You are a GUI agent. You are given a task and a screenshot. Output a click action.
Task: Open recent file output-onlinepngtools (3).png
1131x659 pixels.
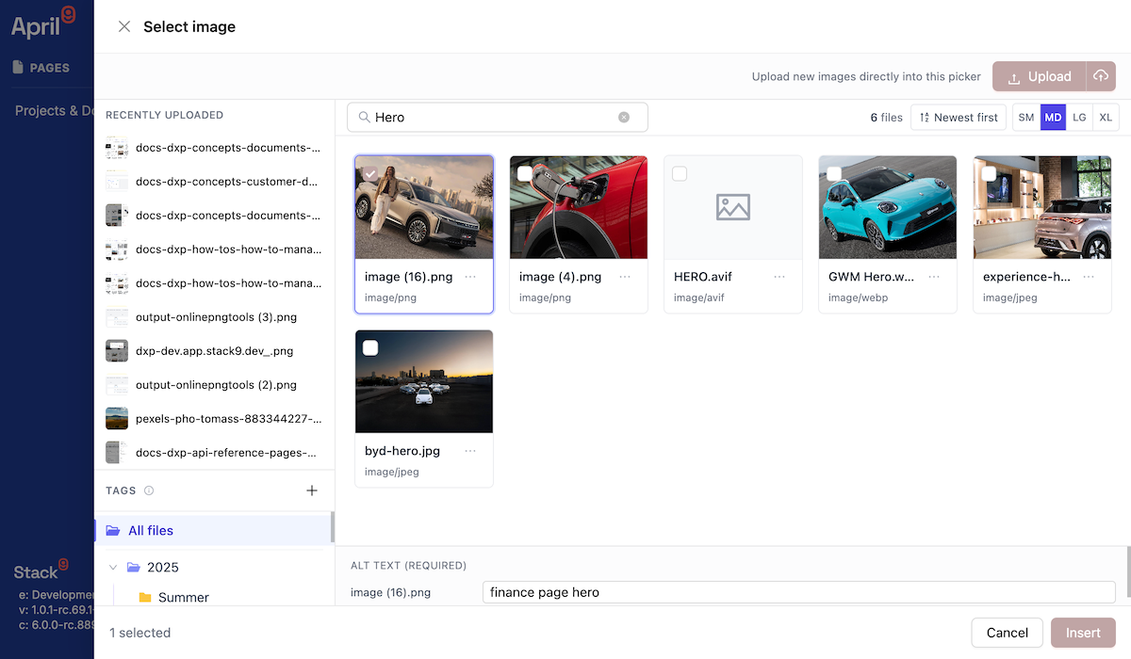click(x=216, y=317)
